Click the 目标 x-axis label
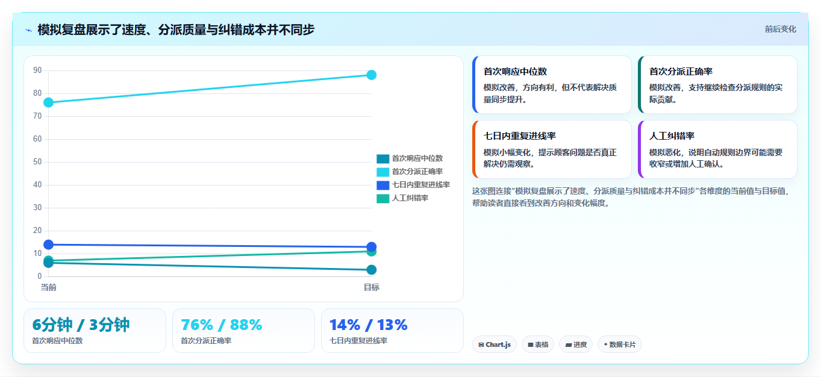Screen dimensions: 821x377 coord(372,287)
